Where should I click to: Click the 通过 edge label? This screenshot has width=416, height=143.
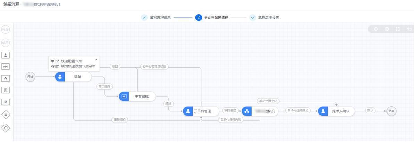coord(168,104)
